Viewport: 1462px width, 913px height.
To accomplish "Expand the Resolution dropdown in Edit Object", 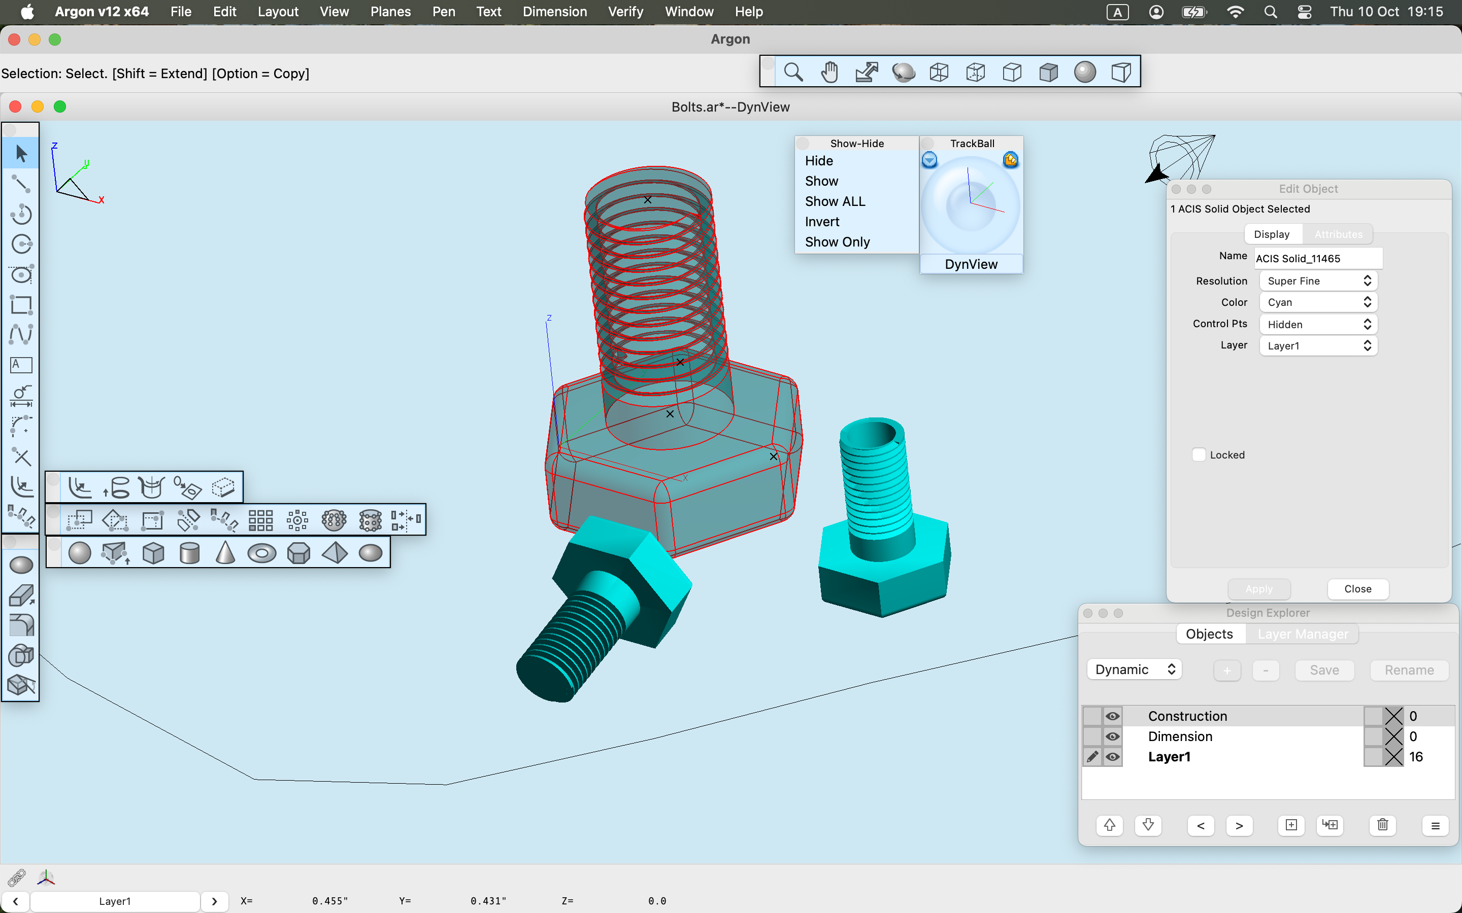I will [1366, 280].
